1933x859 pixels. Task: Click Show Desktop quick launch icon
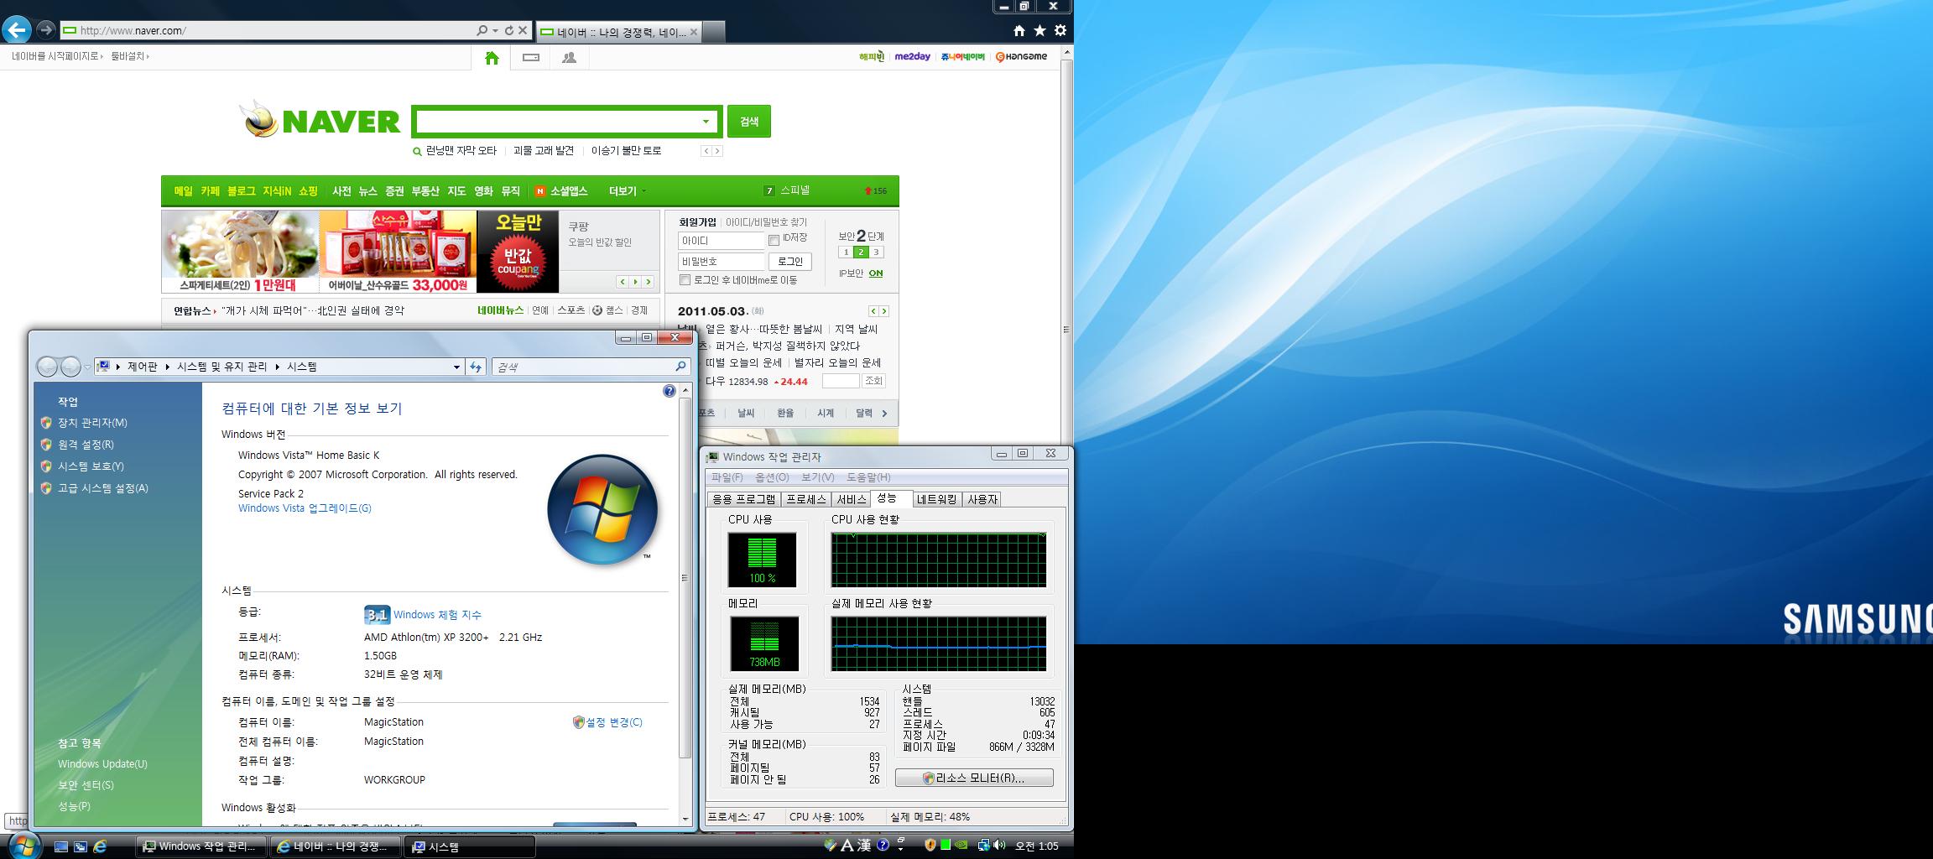click(x=61, y=846)
